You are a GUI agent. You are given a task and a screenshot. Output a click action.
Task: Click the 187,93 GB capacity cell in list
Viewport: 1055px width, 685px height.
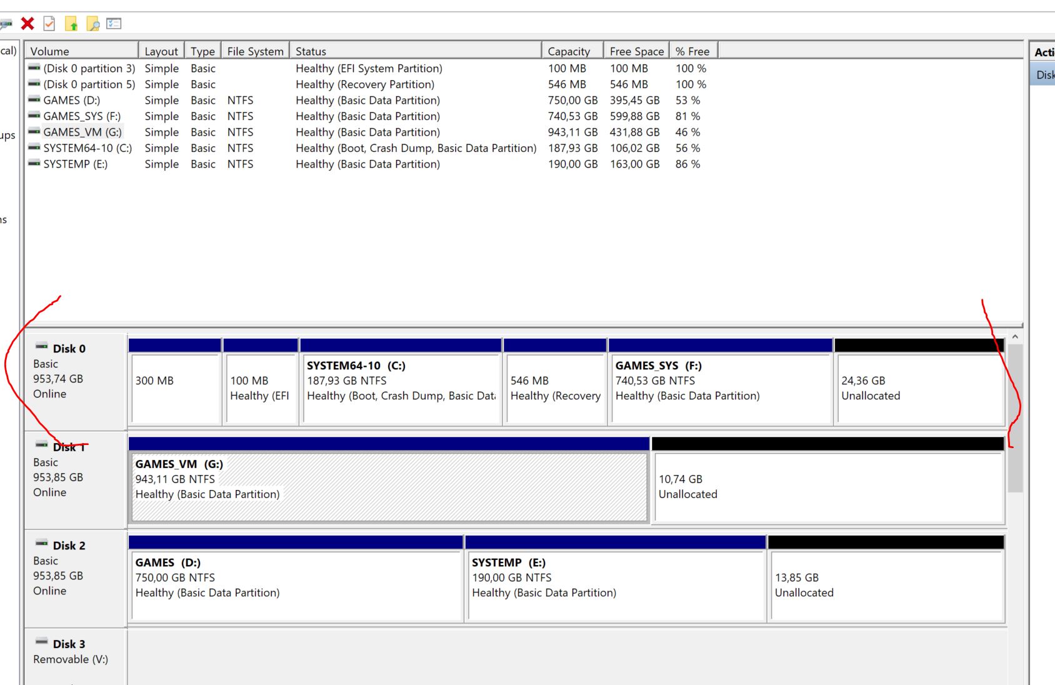tap(572, 148)
